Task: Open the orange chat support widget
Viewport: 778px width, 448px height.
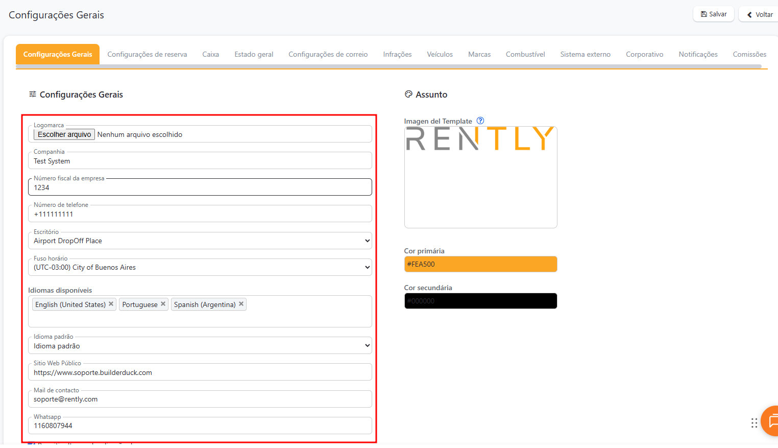Action: click(771, 421)
